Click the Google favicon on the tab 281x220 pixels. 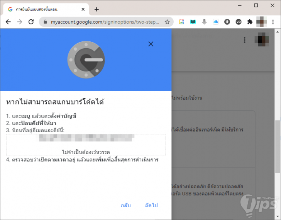10,9
